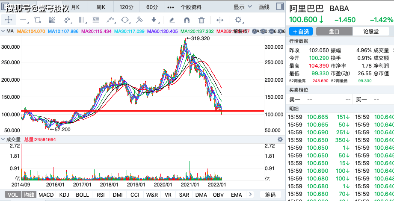
Task: Show more indicators with right chevron
Action: (x=250, y=194)
